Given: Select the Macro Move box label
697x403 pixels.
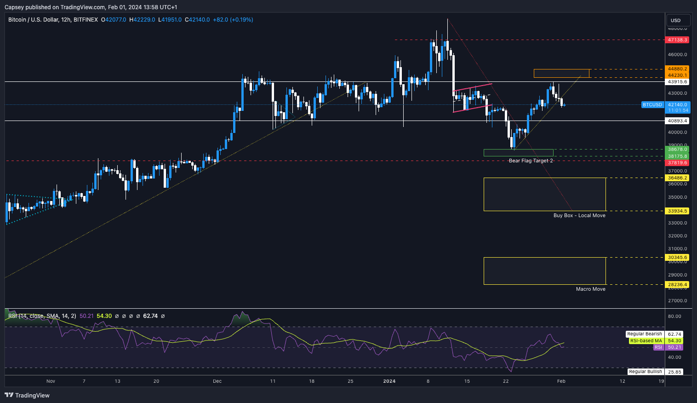Looking at the screenshot, I should click(x=590, y=289).
